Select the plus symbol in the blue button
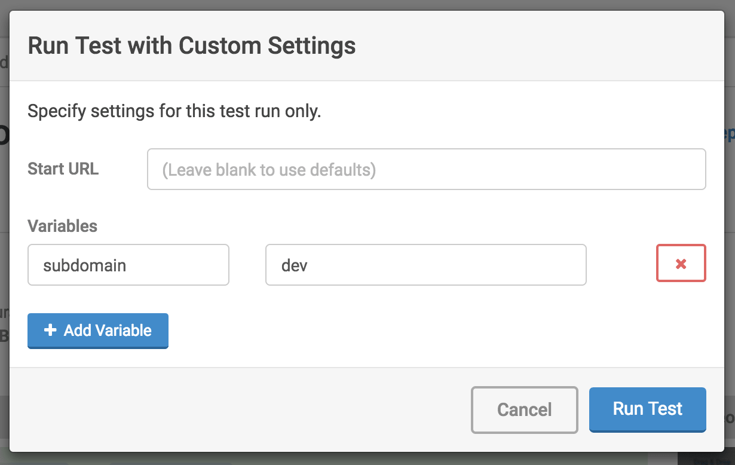Image resolution: width=735 pixels, height=465 pixels. (x=50, y=331)
